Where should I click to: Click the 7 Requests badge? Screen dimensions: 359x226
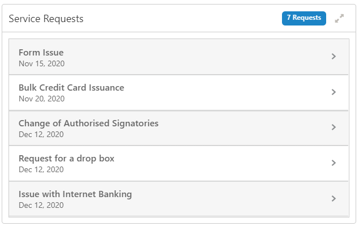tap(304, 18)
